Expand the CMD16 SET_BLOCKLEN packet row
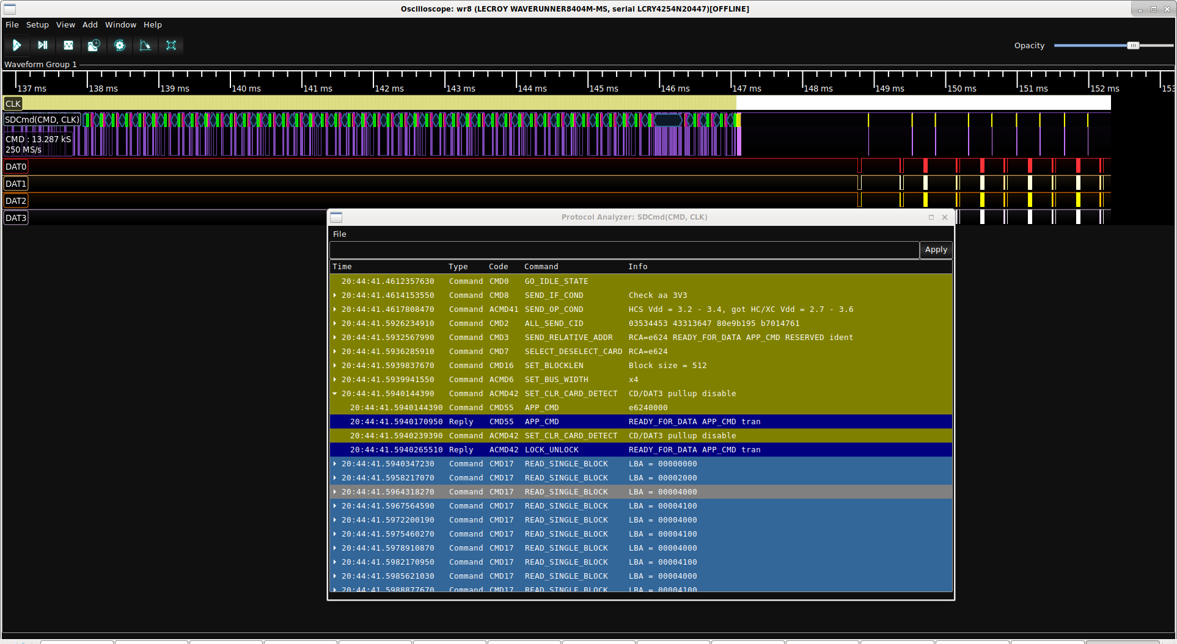Image resolution: width=1177 pixels, height=644 pixels. (x=335, y=366)
